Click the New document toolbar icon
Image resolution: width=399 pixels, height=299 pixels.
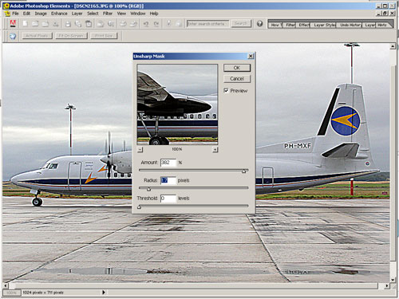[26, 24]
